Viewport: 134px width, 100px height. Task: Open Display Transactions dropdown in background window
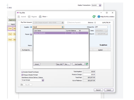100,5
